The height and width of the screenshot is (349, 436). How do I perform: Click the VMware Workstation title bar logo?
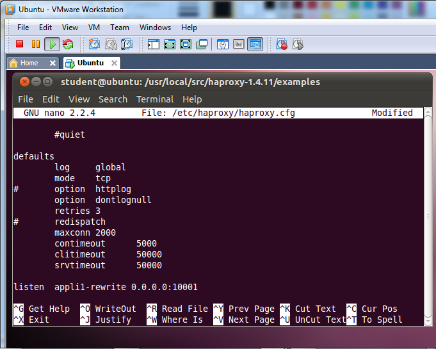10,9
